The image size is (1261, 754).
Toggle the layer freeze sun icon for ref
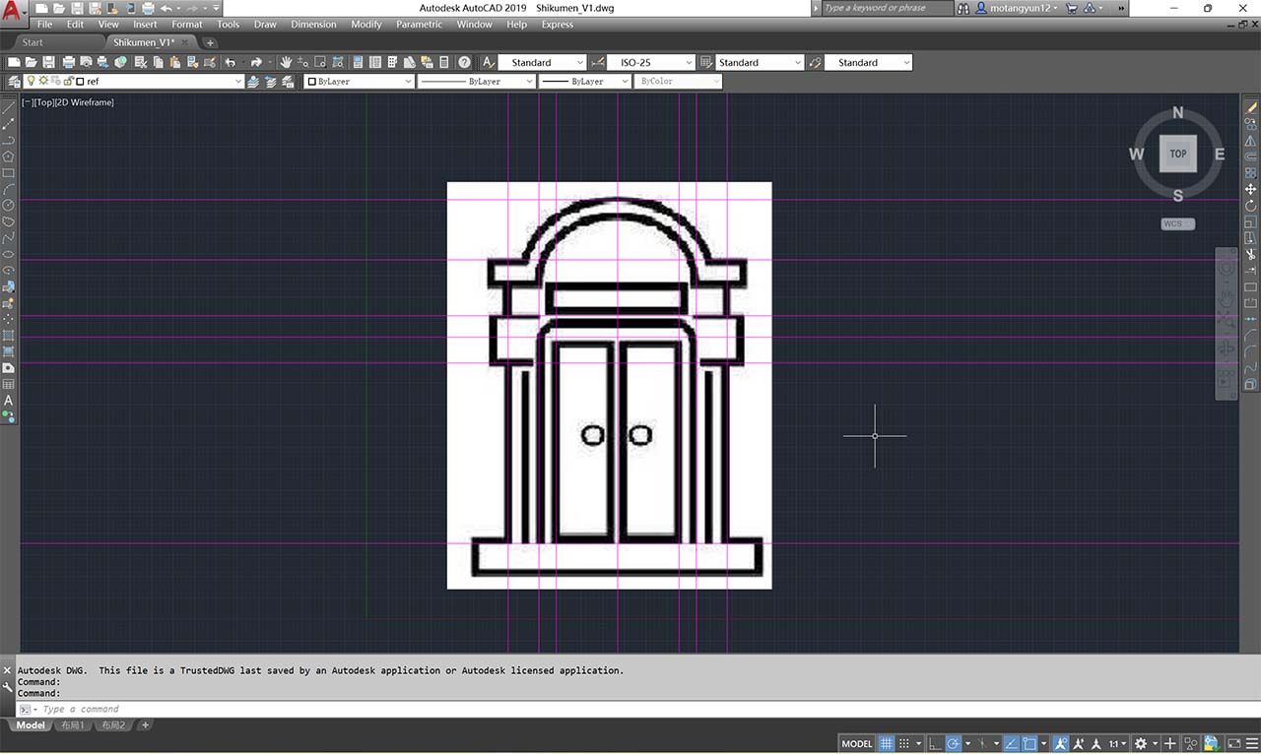click(42, 81)
